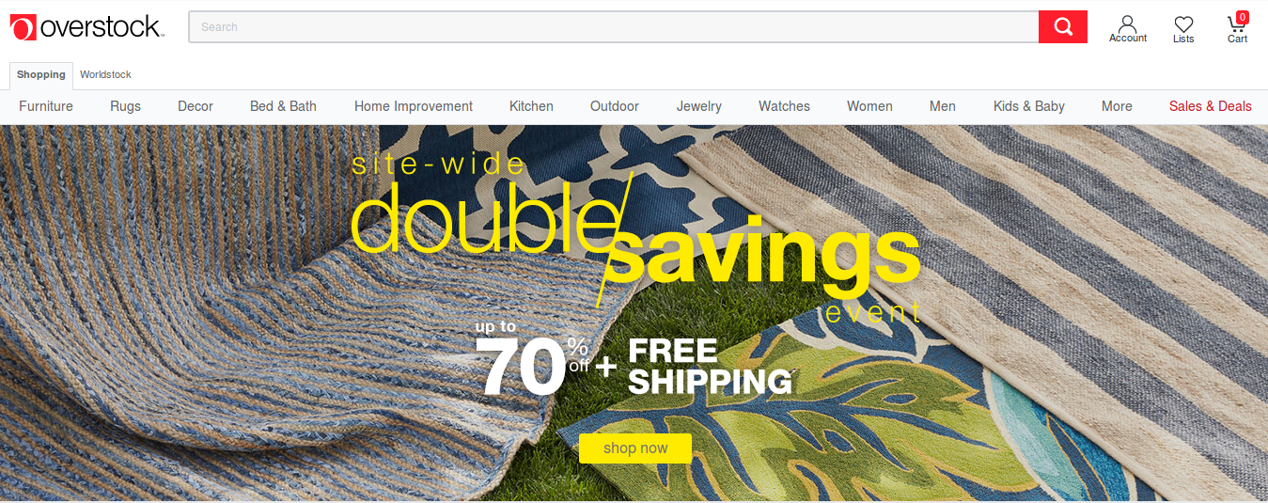Click the double savings banner image
Image resolution: width=1268 pixels, height=503 pixels.
coord(634,312)
